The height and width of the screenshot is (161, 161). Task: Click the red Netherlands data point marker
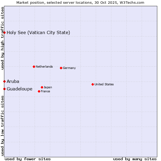34,67
